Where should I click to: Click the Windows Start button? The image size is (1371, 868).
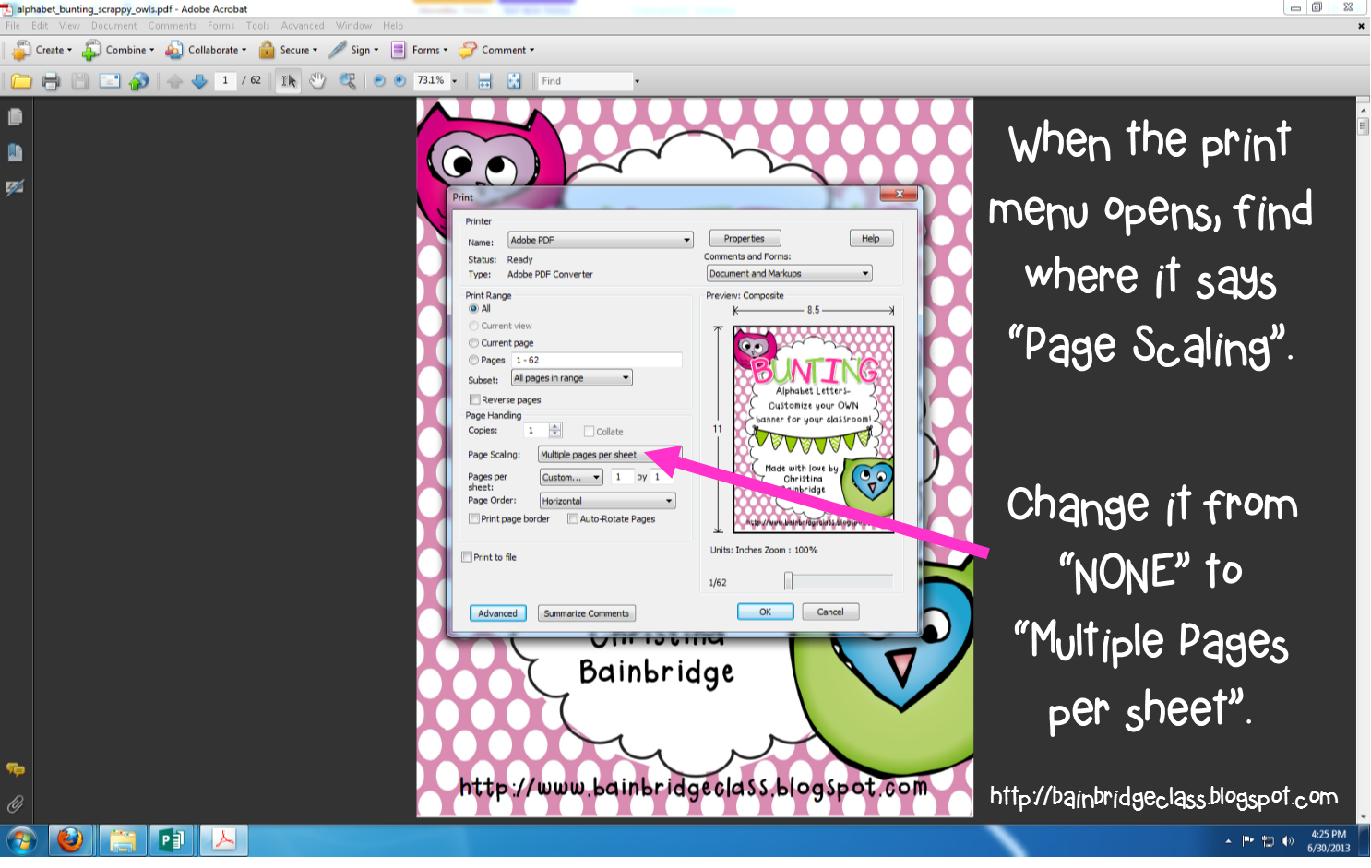pyautogui.click(x=21, y=841)
